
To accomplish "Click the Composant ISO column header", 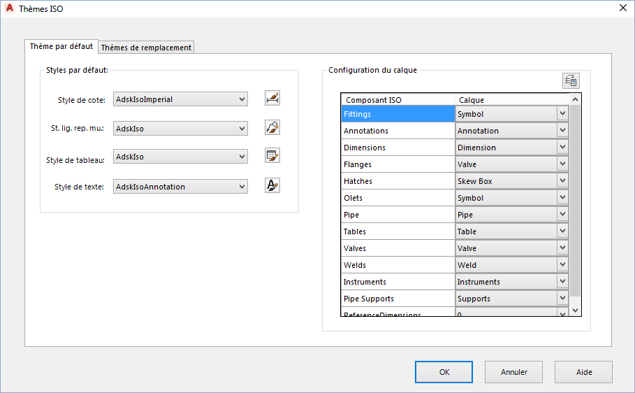I will [397, 100].
